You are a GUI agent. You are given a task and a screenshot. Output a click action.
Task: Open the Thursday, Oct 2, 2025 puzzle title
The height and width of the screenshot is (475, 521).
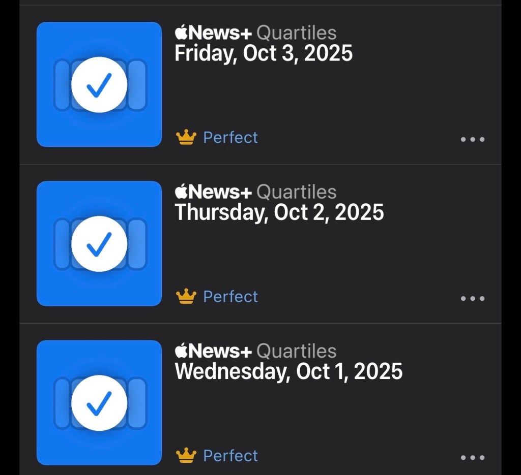point(279,212)
